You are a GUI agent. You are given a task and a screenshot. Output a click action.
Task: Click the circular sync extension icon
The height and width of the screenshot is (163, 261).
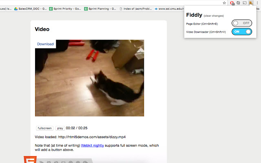(x=238, y=3)
